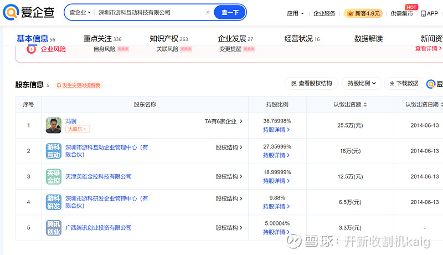443x255 pixels.
Task: Click the download icon in 下载数据
Action: [x=392, y=83]
